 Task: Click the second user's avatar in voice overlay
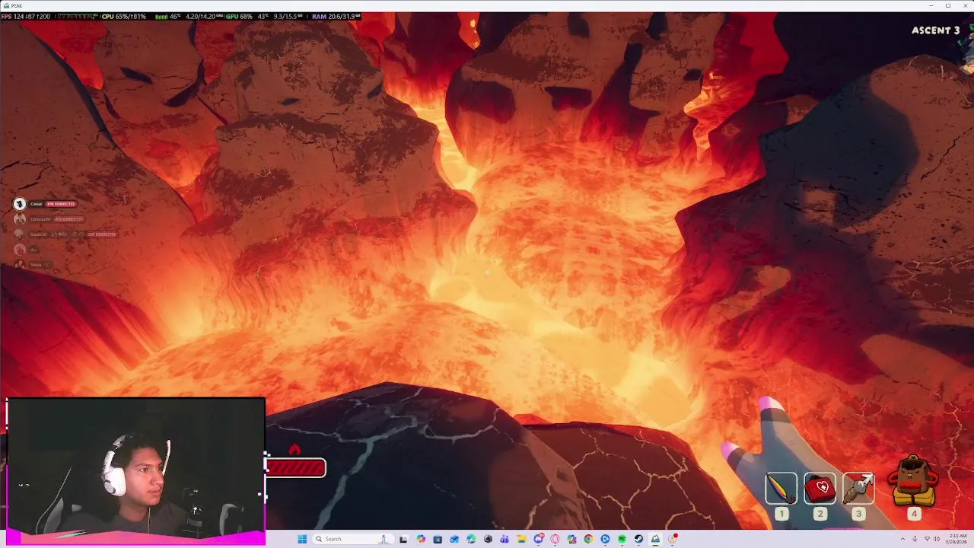tap(20, 219)
